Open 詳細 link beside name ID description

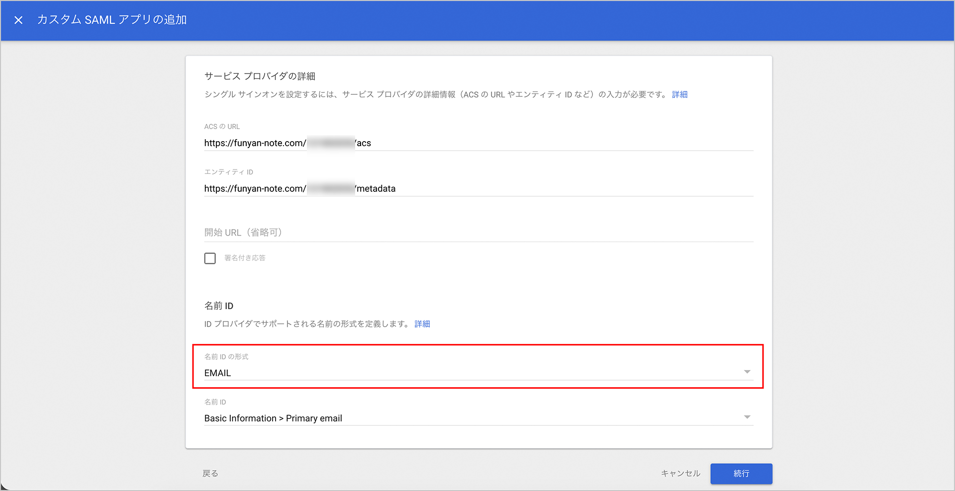(x=422, y=324)
